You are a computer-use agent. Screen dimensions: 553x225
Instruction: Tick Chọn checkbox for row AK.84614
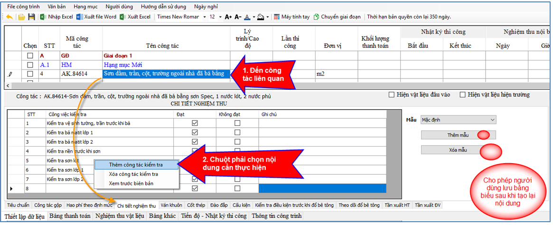pyautogui.click(x=30, y=74)
